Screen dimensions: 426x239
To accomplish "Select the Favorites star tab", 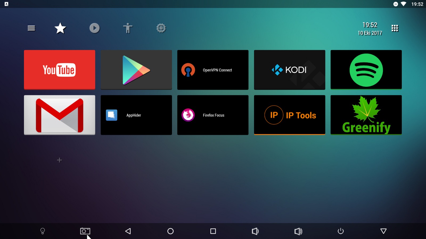I will 60,28.
